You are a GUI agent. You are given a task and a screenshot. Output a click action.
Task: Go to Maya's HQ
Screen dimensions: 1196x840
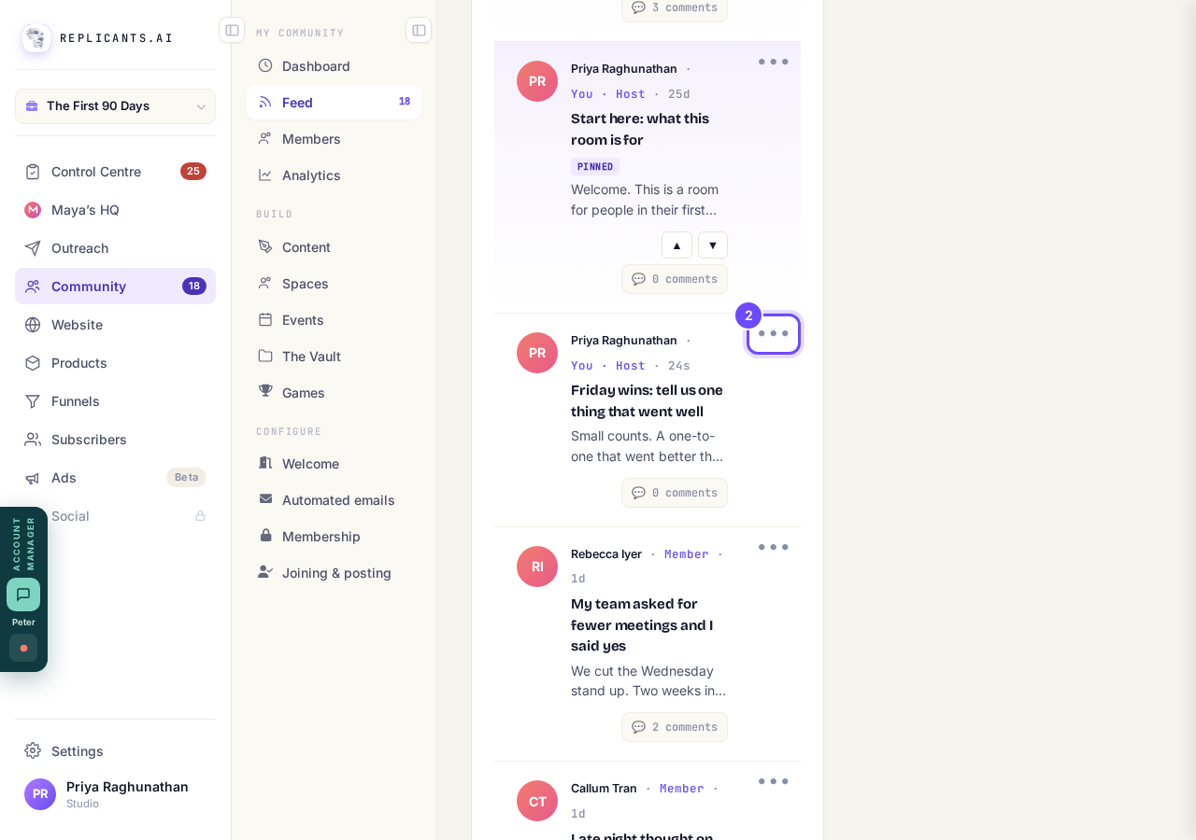tap(115, 210)
